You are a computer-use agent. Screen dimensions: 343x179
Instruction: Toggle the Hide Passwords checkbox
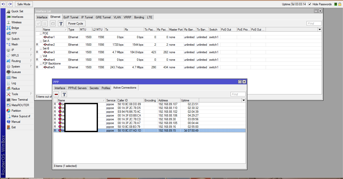pos(310,4)
